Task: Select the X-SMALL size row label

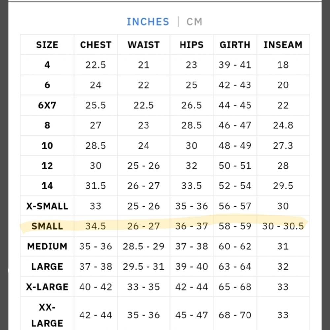Action: tap(47, 206)
